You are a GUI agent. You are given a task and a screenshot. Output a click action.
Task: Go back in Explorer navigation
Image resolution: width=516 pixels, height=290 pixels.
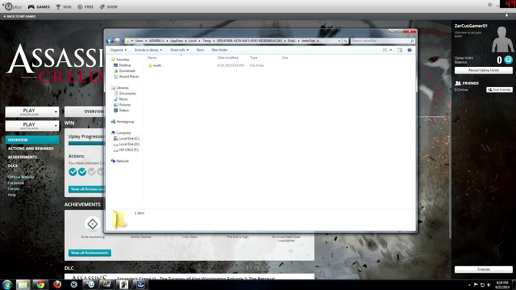coord(110,41)
